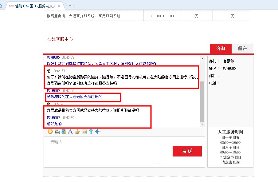
Task: Open a new browser tab with plus
Action: coord(70,6)
